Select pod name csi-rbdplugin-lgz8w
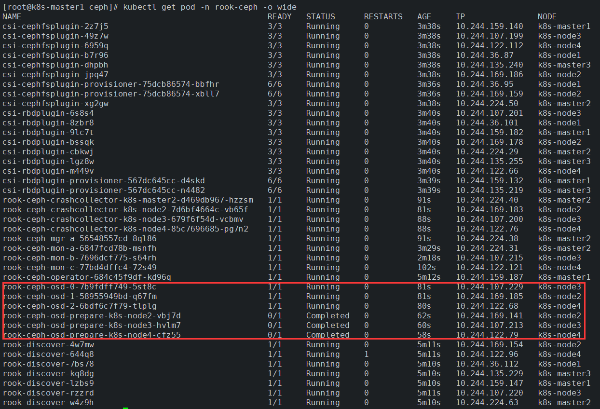 (48, 161)
